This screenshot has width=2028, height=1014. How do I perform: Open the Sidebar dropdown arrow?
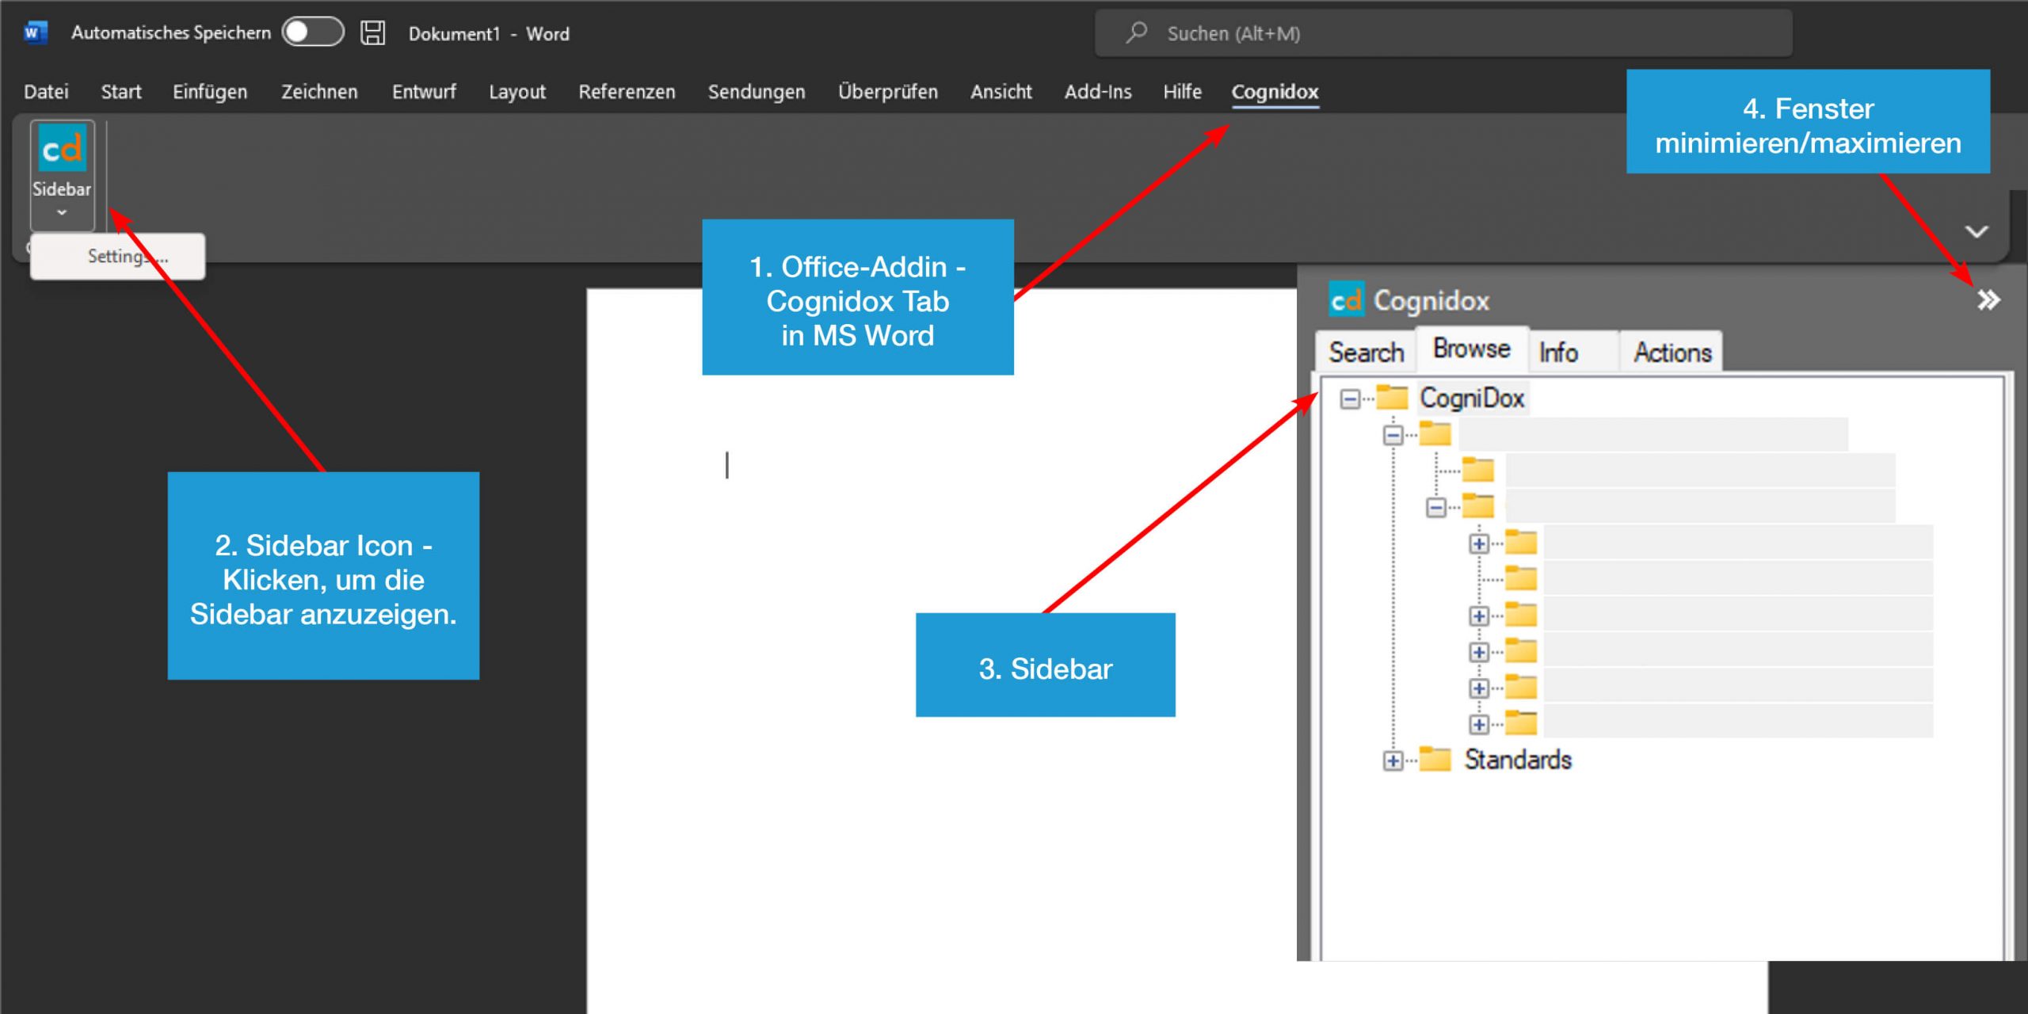point(62,210)
